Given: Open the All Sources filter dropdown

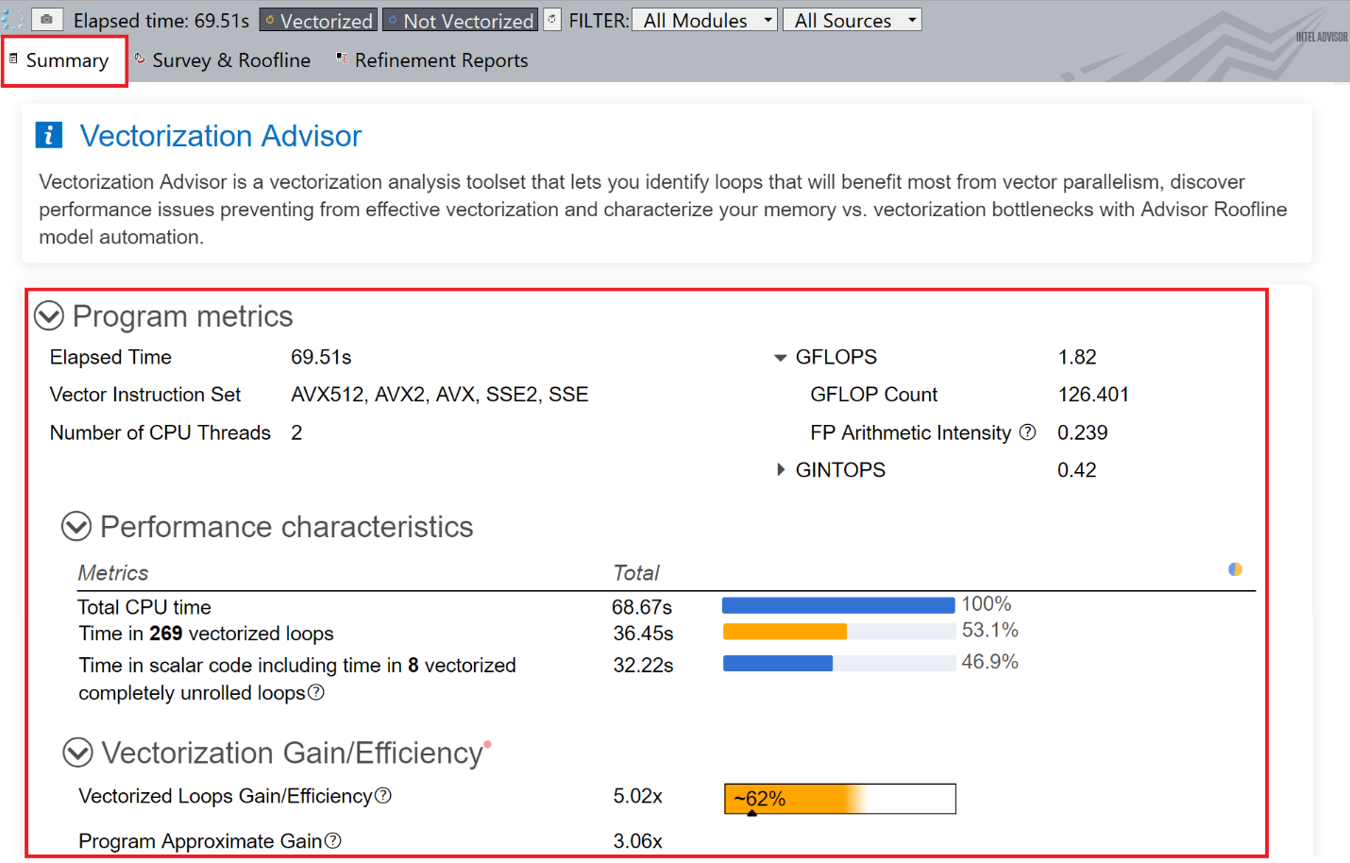Looking at the screenshot, I should 853,20.
